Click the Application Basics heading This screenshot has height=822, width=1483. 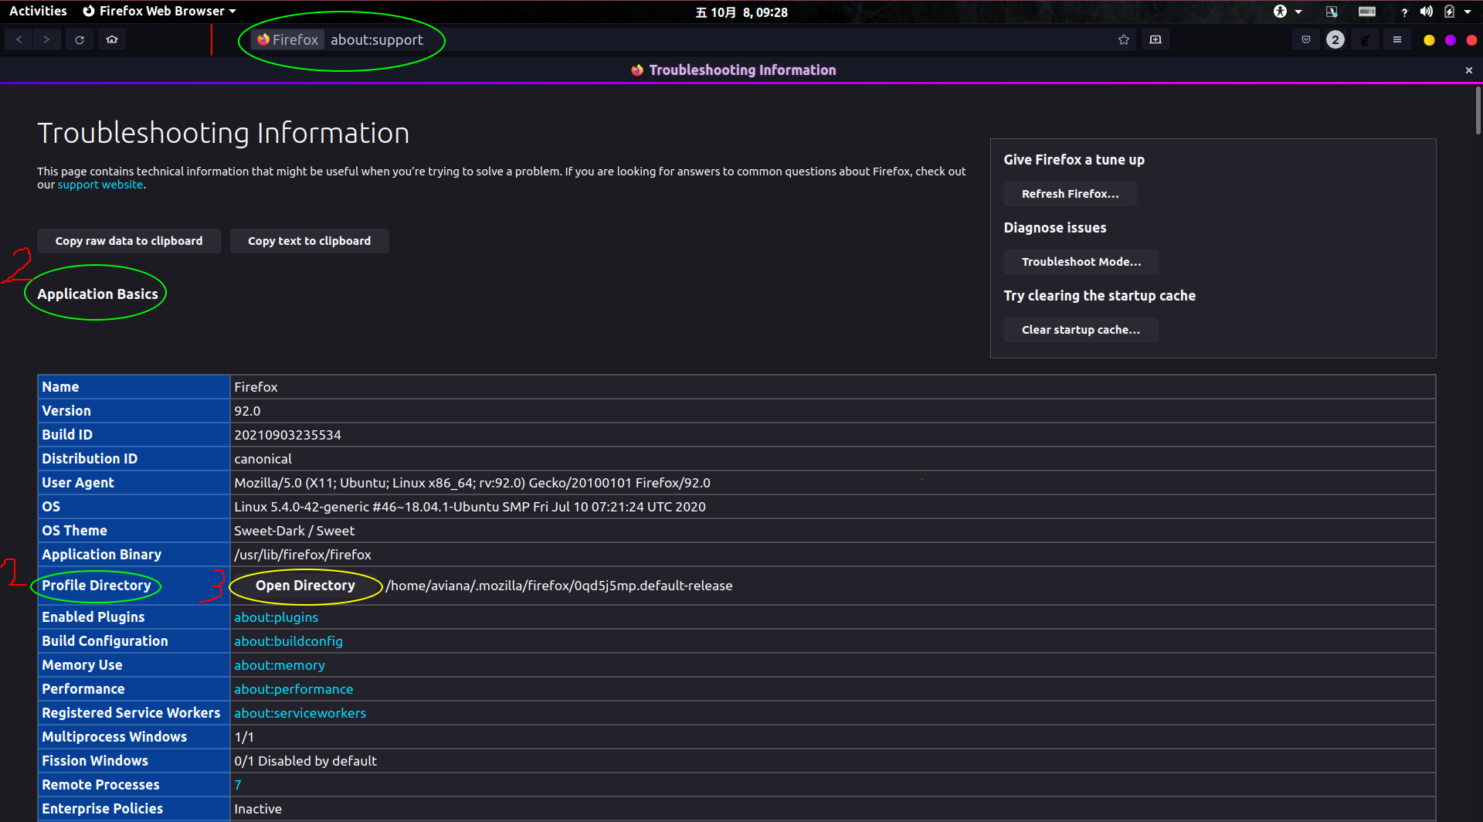coord(97,294)
